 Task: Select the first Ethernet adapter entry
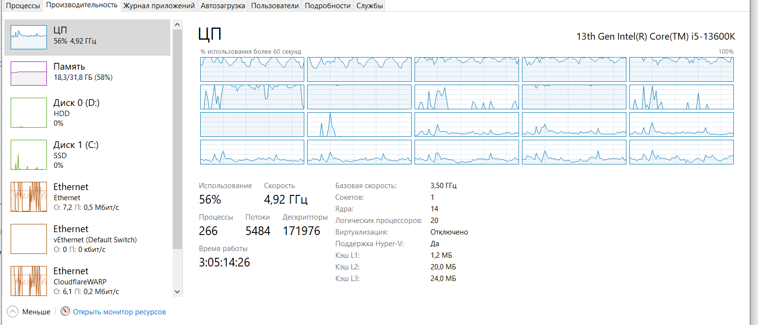[88, 197]
